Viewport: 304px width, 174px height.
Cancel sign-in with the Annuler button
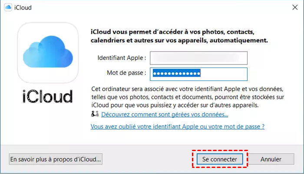(271, 159)
